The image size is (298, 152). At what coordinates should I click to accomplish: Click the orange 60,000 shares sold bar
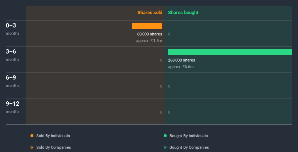click(x=147, y=26)
